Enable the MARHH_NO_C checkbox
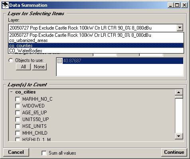This screenshot has height=159, width=190. [18, 99]
